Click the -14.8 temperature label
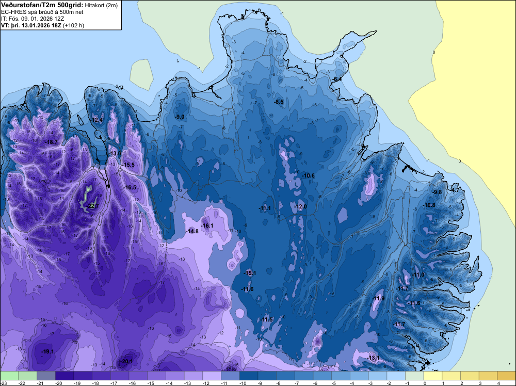Image resolution: width=516 pixels, height=386 pixels. pos(192,231)
